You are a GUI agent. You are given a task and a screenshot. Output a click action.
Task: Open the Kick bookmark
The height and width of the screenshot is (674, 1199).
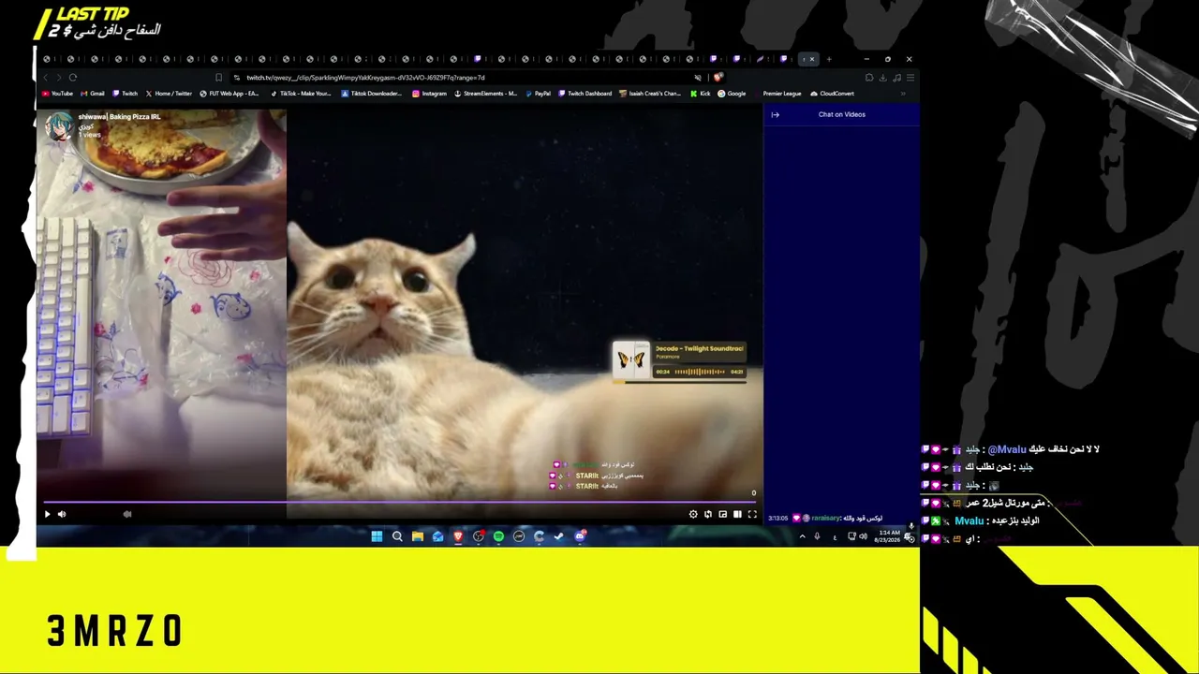coord(701,94)
